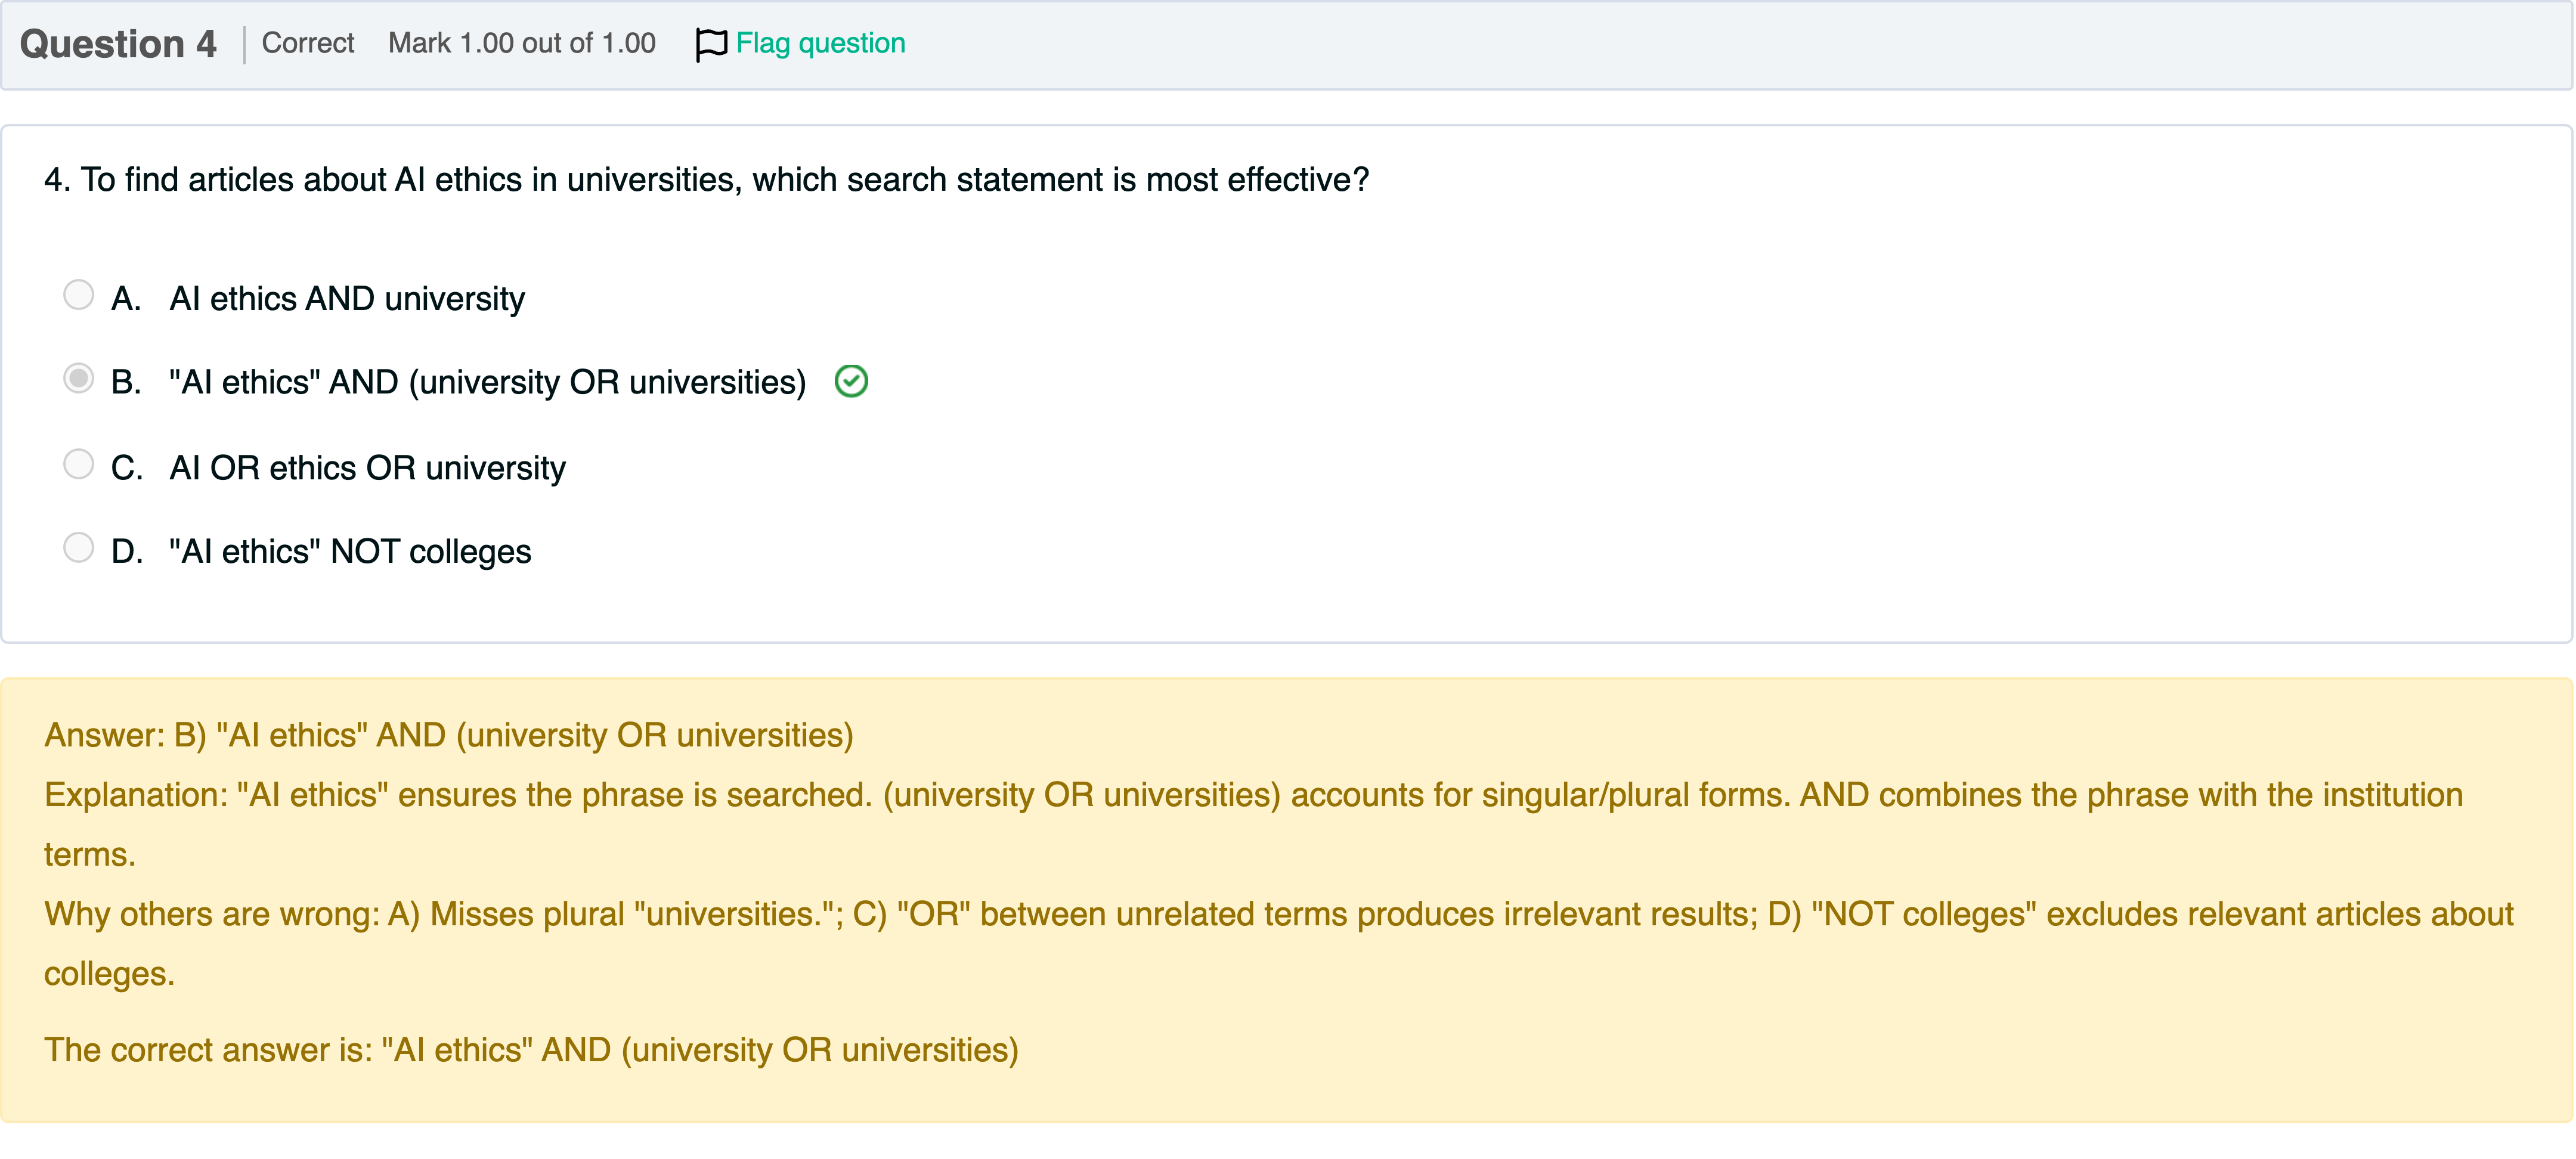
Task: Click the letter label "D." option
Action: tap(127, 551)
